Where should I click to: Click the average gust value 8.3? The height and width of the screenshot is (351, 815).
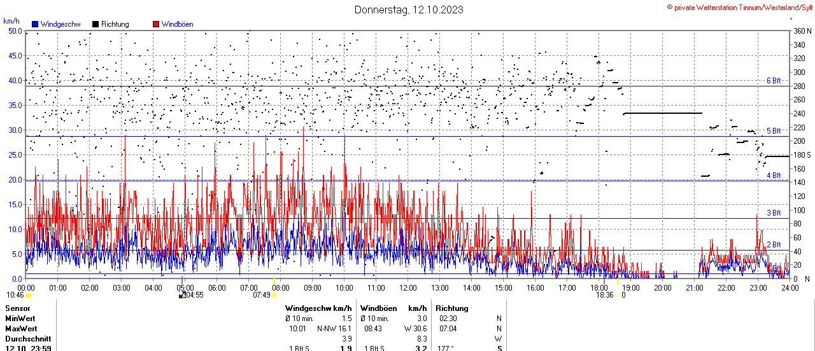coord(422,339)
